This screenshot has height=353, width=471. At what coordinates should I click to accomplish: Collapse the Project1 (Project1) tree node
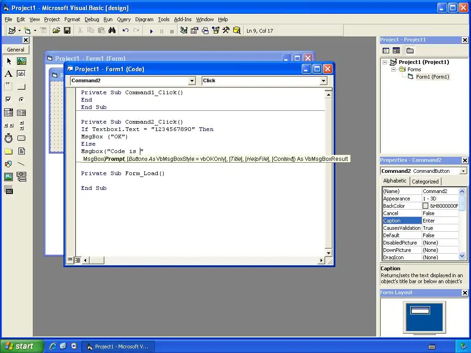[385, 62]
